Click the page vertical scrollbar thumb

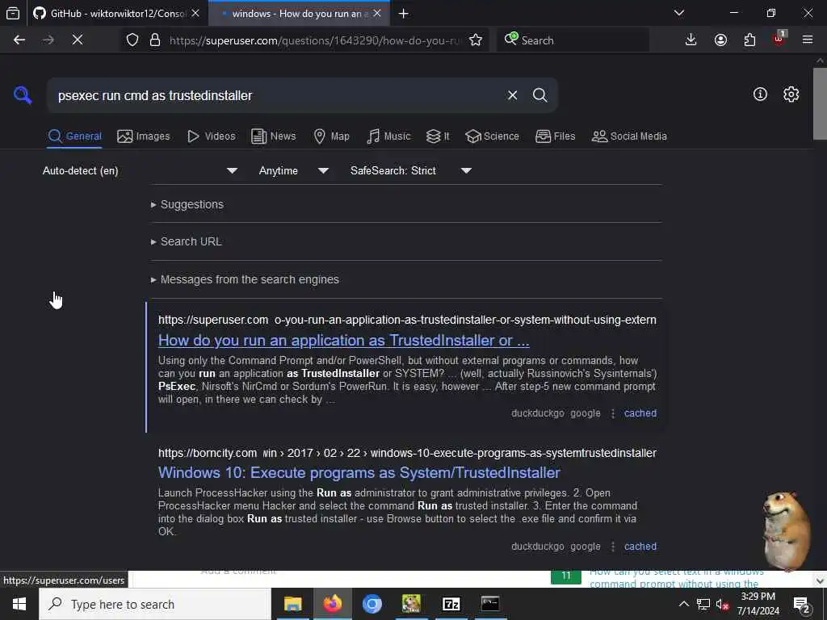tap(820, 104)
